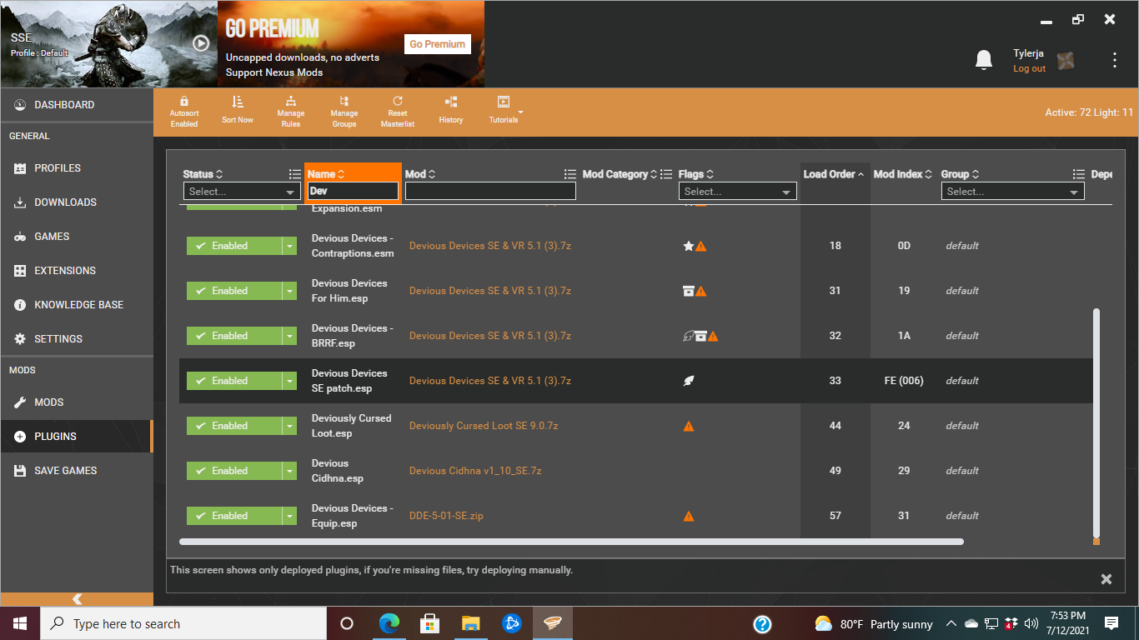Sort by Mod column header
This screenshot has width=1139, height=640.
pos(420,174)
